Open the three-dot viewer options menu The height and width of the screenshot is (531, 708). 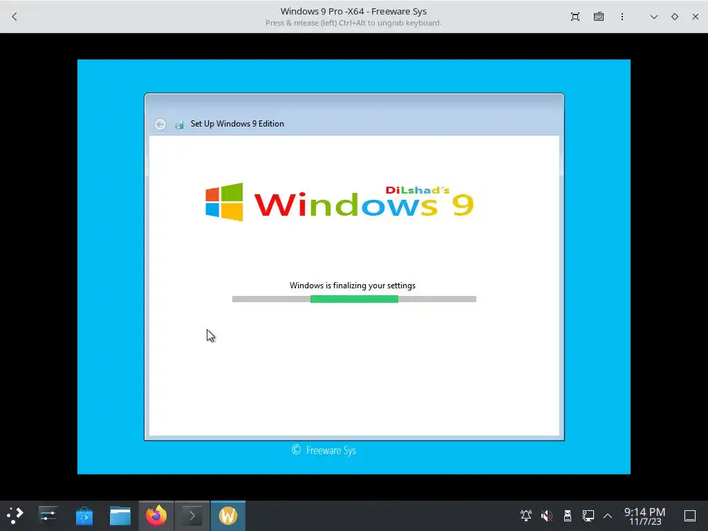pyautogui.click(x=622, y=17)
